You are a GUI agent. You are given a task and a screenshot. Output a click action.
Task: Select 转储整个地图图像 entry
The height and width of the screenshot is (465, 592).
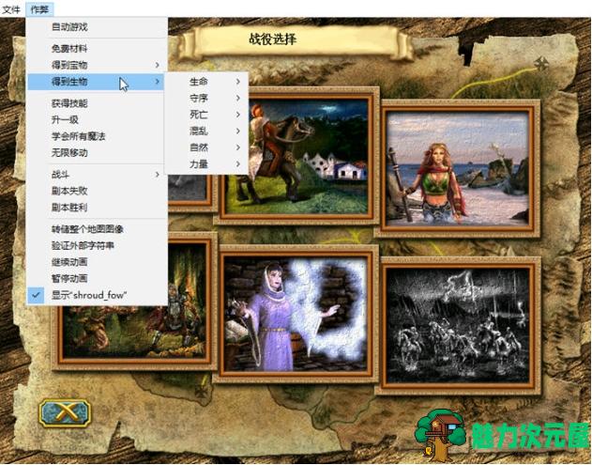98,229
